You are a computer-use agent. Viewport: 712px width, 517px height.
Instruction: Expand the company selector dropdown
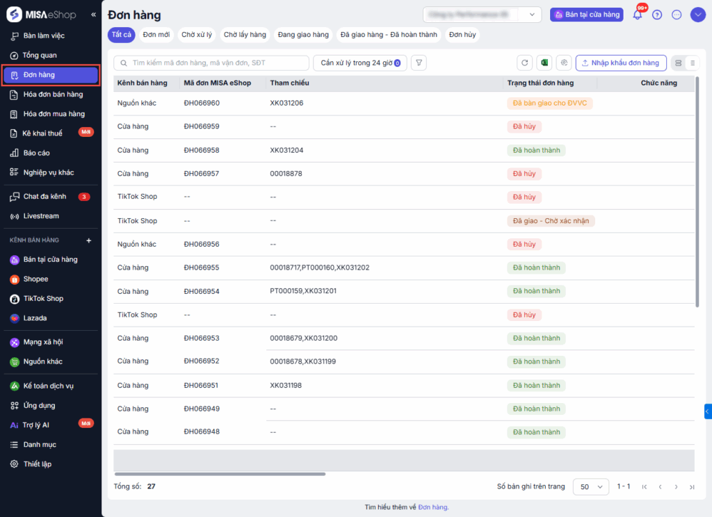point(533,15)
